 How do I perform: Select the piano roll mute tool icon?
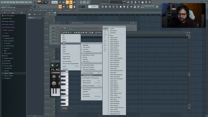click(84, 32)
